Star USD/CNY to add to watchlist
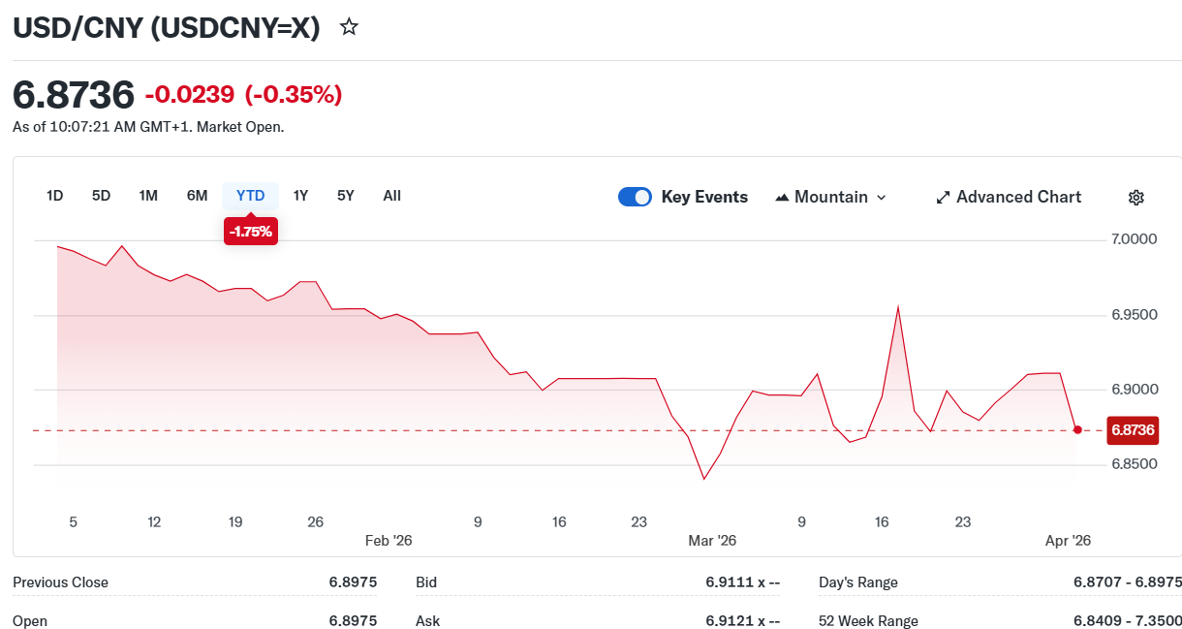This screenshot has height=629, width=1182. [x=350, y=27]
